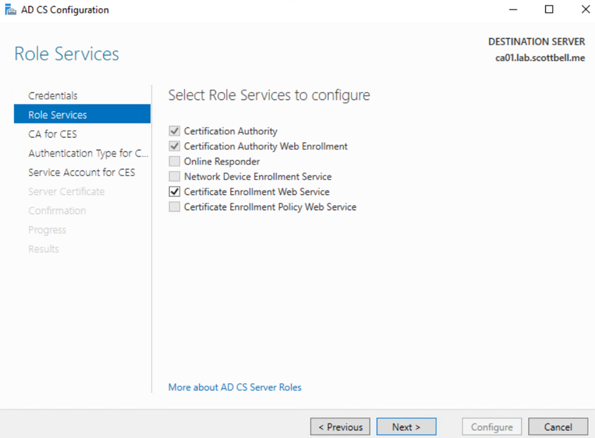The height and width of the screenshot is (438, 595).
Task: Click the Previous button
Action: click(341, 427)
